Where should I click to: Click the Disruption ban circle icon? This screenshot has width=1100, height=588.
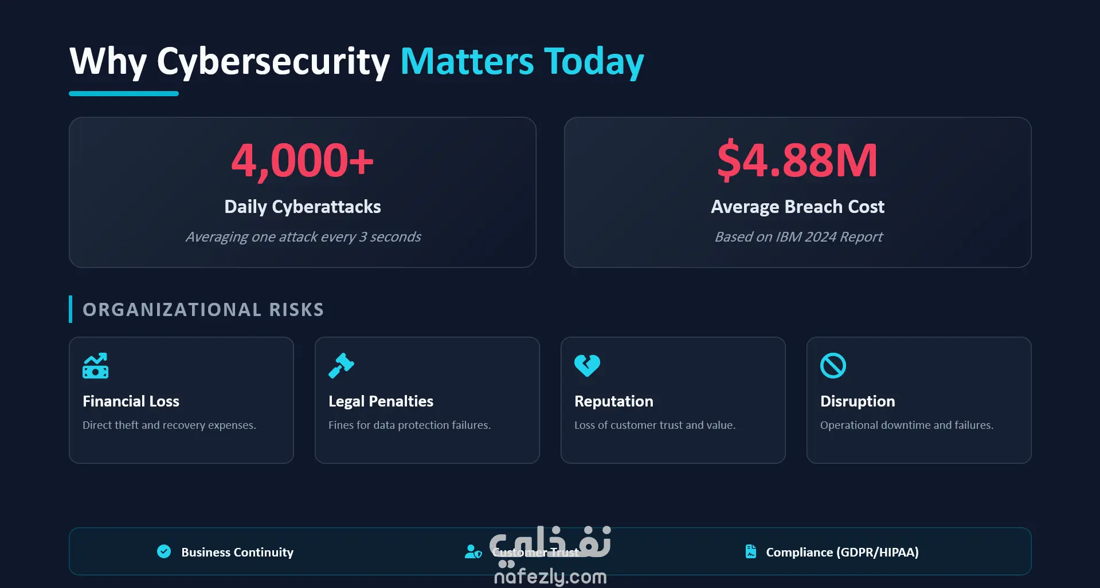[x=833, y=365]
